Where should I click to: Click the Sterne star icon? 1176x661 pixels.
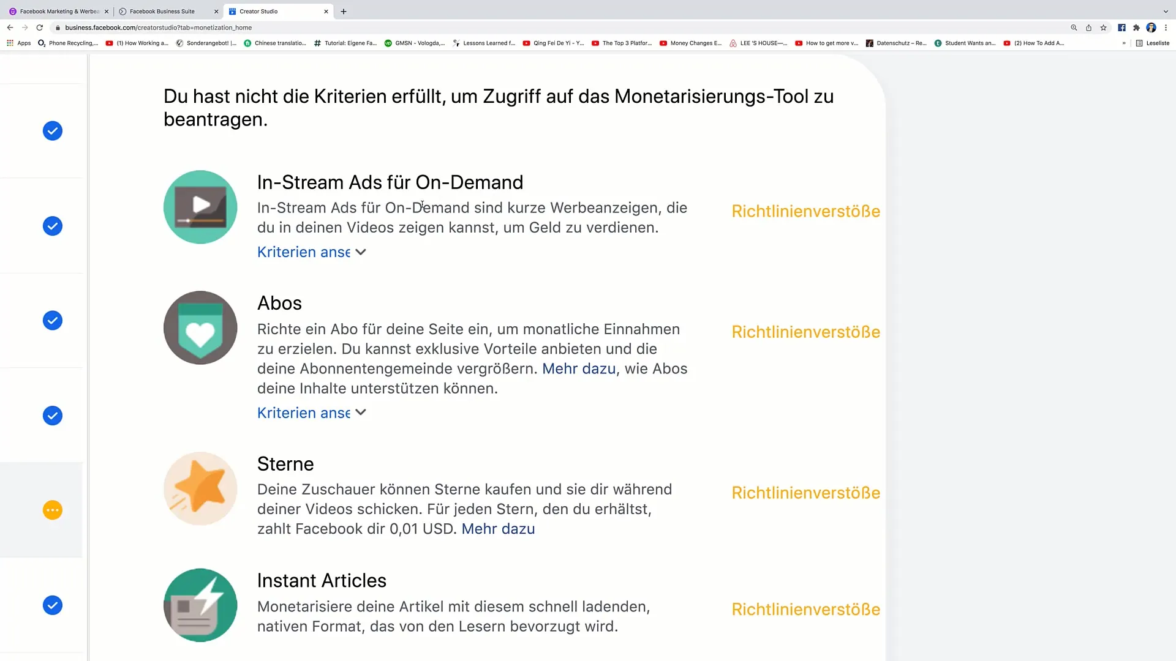[200, 489]
